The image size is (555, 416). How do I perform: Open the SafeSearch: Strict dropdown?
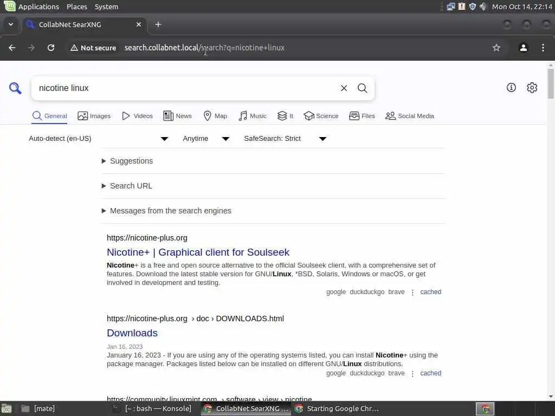[285, 139]
